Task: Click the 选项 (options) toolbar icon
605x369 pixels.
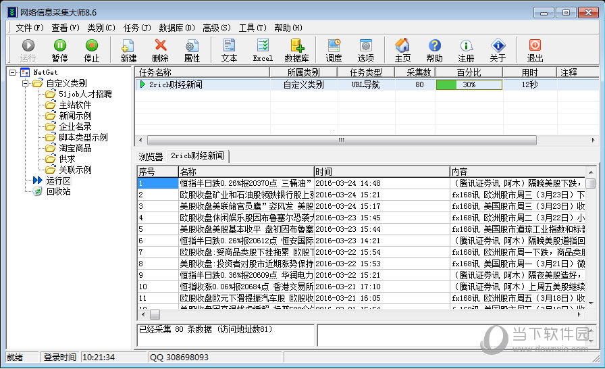Action: (365, 49)
